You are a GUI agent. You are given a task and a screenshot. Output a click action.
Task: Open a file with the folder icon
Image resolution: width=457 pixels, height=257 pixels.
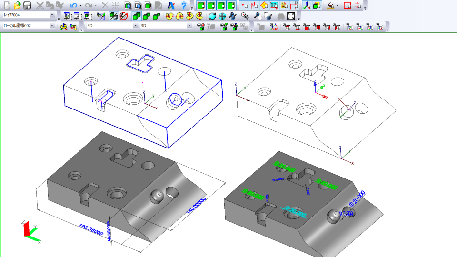tap(17, 6)
